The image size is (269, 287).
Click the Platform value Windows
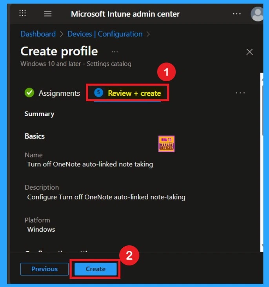tap(41, 229)
